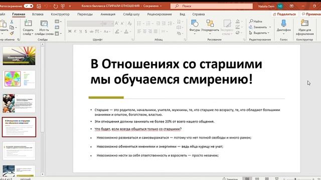Switch to slide sorter view icon
321x180 pixels.
(257, 178)
